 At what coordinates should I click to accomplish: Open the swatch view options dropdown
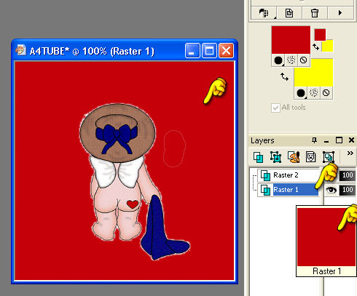coord(264,13)
